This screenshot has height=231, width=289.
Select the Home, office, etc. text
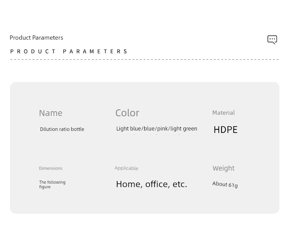click(151, 184)
